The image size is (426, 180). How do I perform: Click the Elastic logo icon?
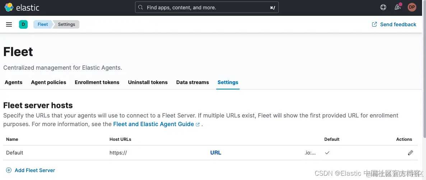[9, 7]
